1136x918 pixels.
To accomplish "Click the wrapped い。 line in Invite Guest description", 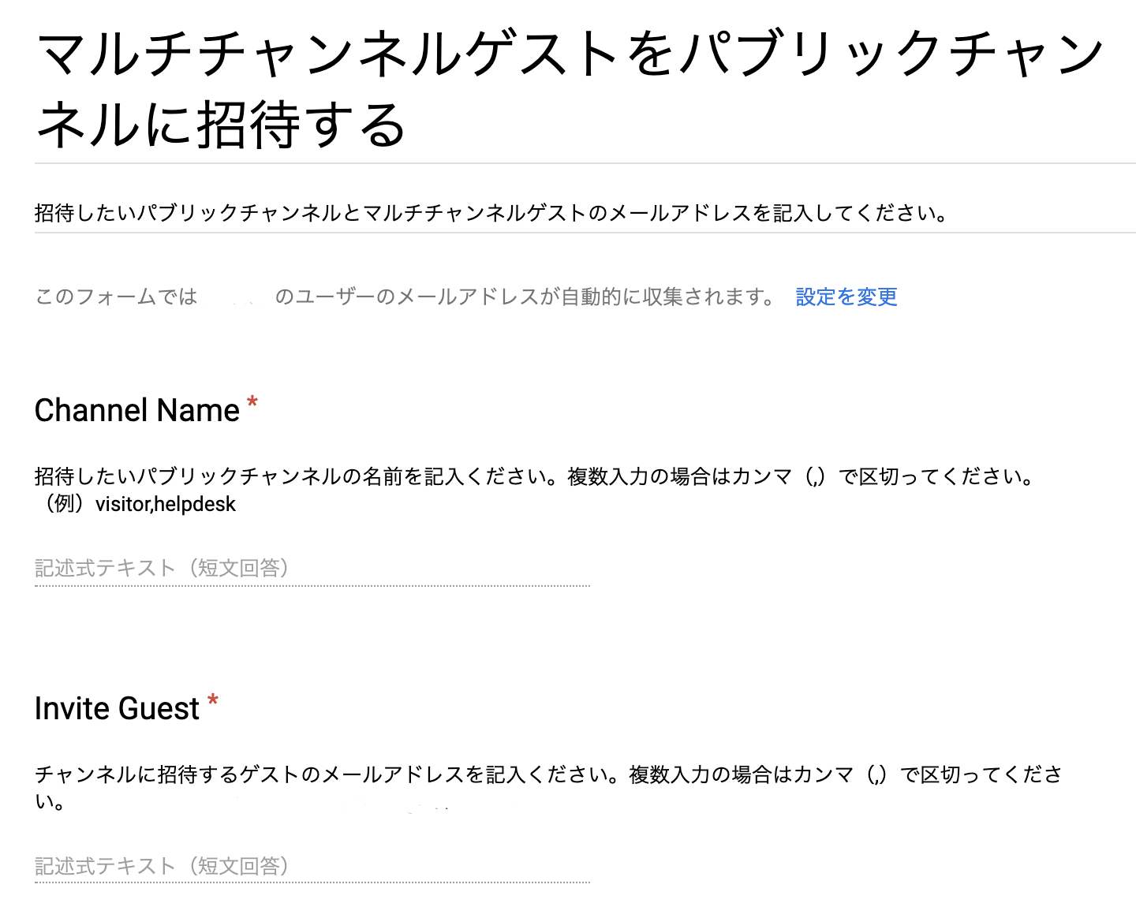I will 50,802.
